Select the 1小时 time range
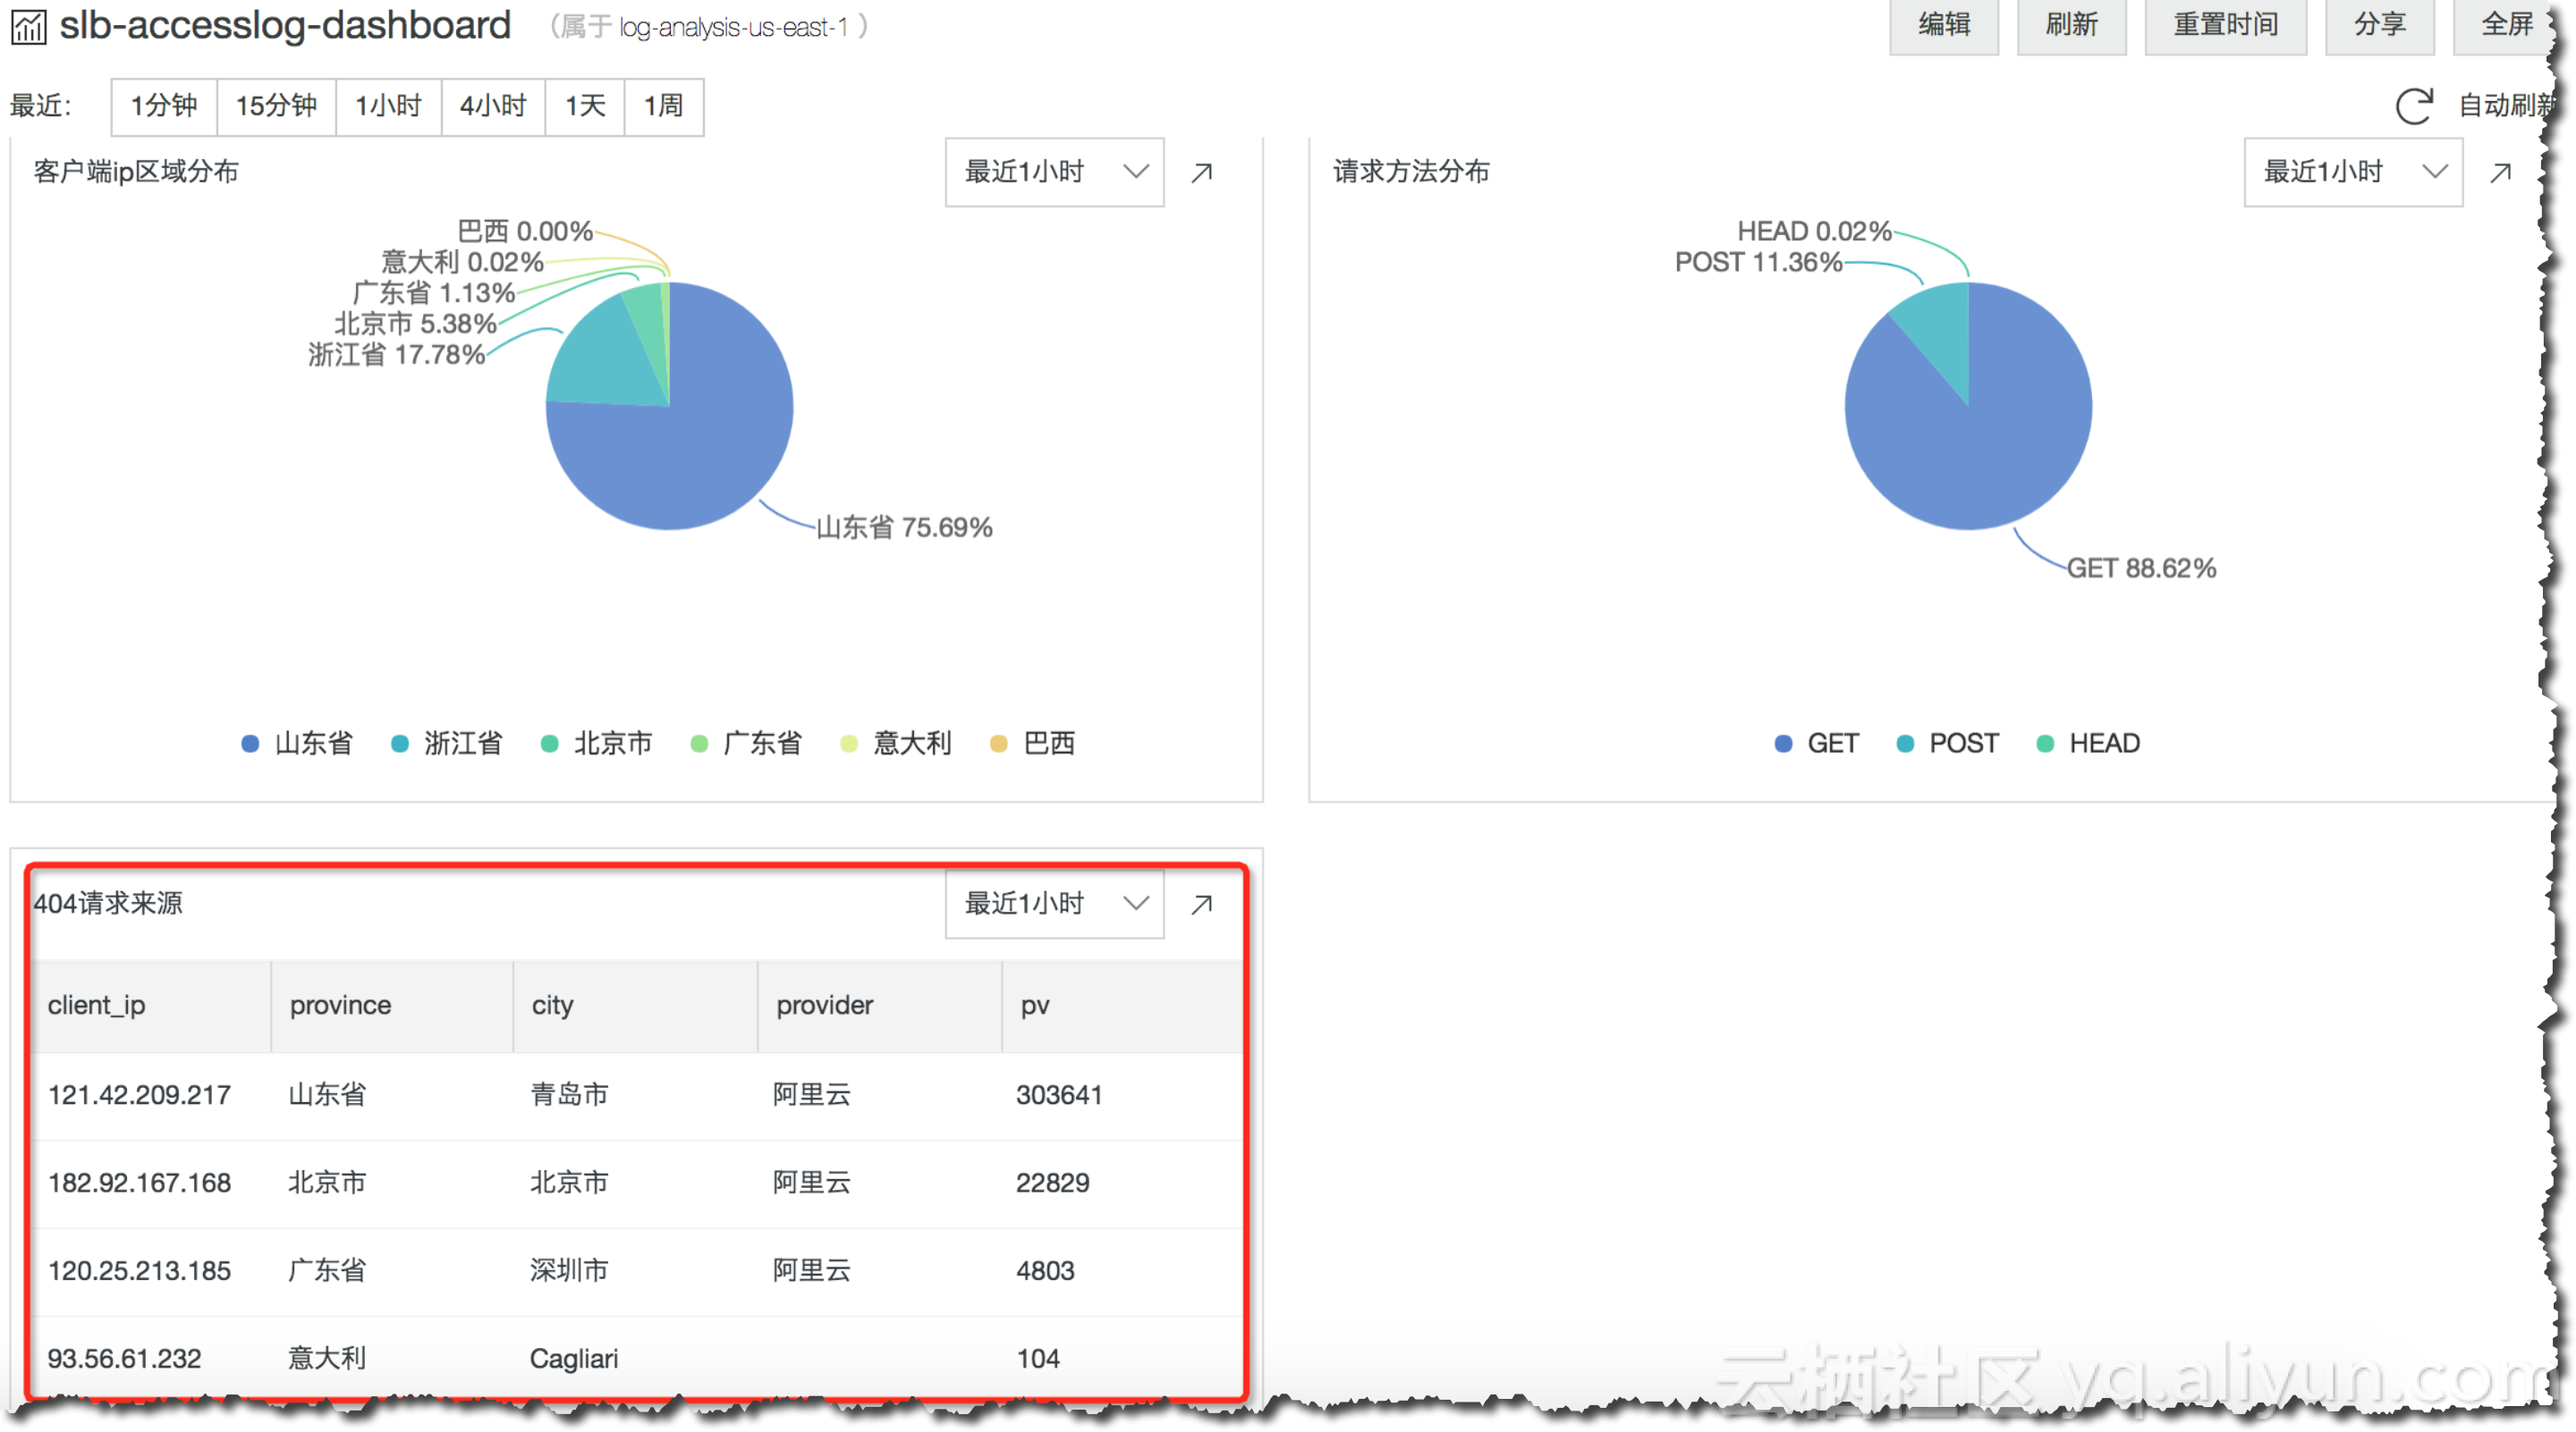The width and height of the screenshot is (2576, 1432). coord(388,106)
